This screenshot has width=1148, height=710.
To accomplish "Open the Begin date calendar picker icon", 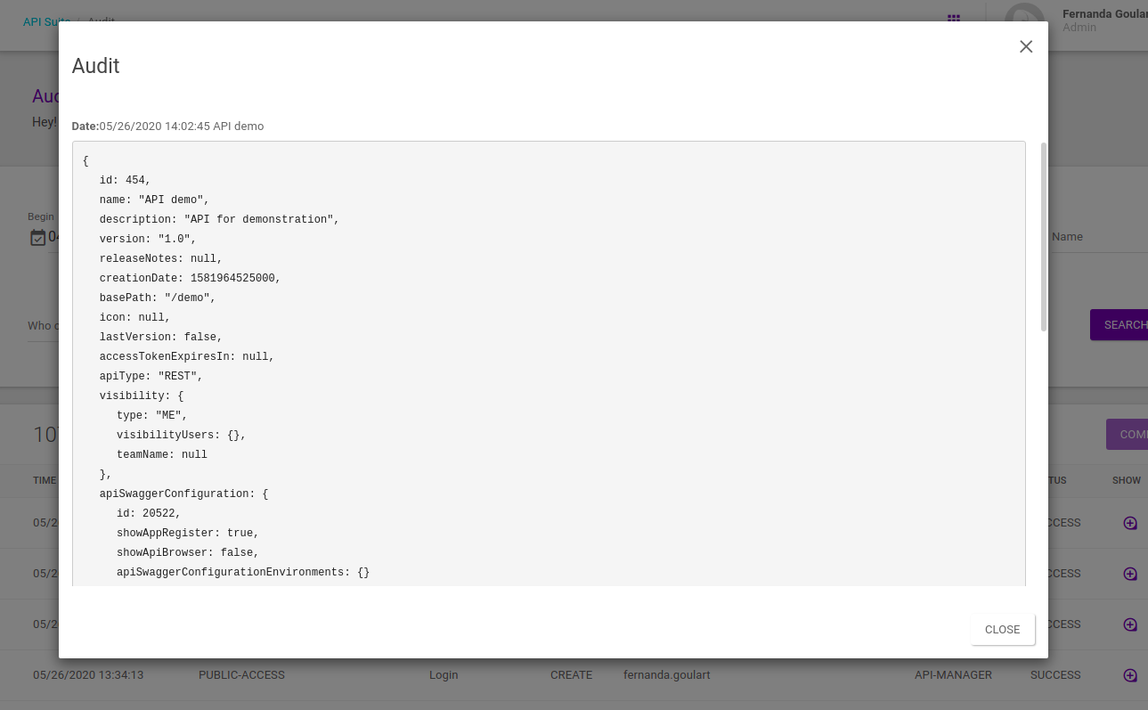I will [x=37, y=236].
